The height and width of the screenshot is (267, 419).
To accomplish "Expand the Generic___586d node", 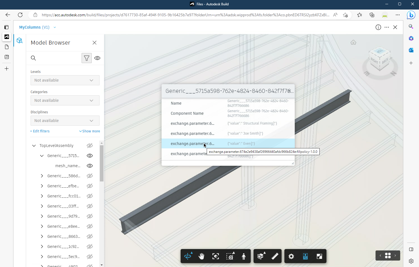I will click(42, 176).
